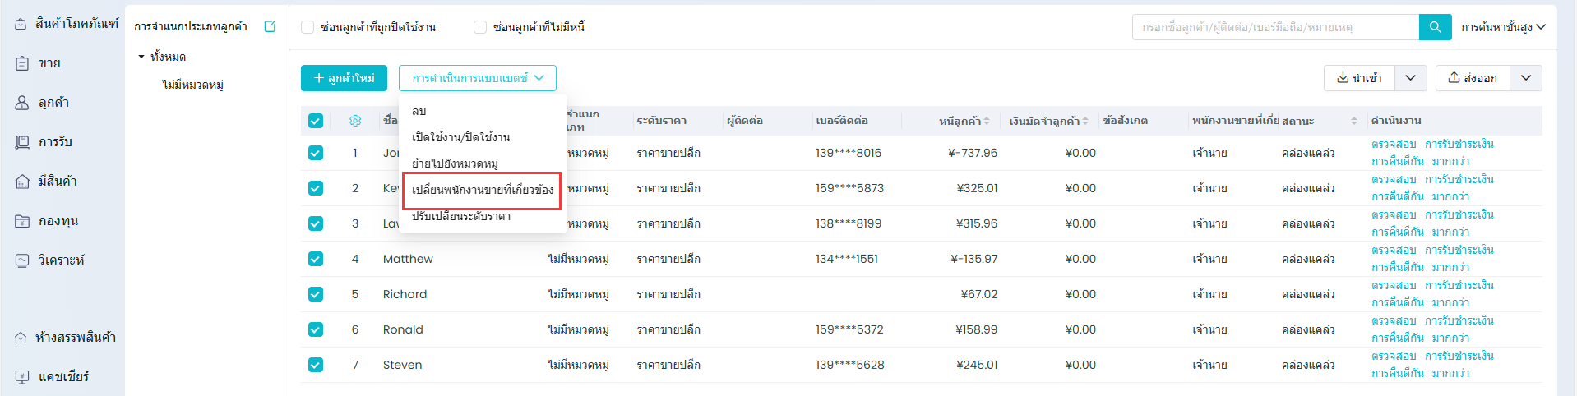Image resolution: width=1577 pixels, height=396 pixels.
Task: Sort by หนี้ลูกค้า column sort icon
Action: [x=987, y=121]
